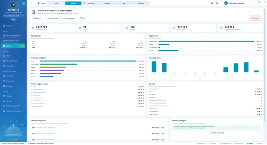Click the Sync arrêtée status bar entry
The image size is (267, 145).
(238, 144)
